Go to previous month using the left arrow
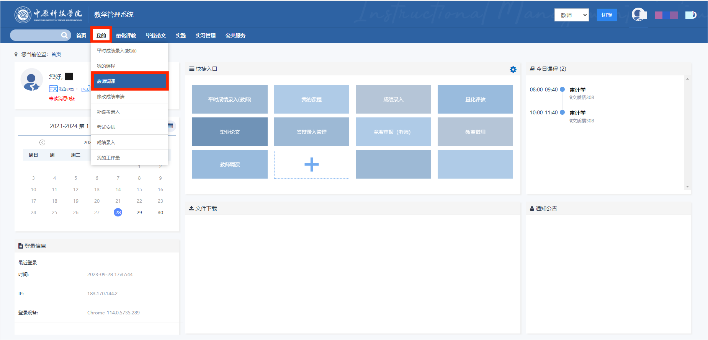708x340 pixels. point(43,143)
